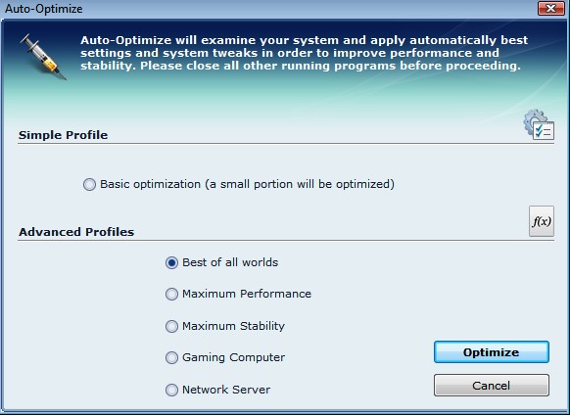Select the Basic optimization radio button

click(x=89, y=185)
